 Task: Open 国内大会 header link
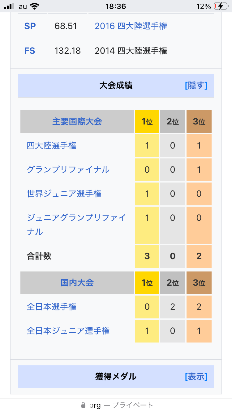pos(77,283)
